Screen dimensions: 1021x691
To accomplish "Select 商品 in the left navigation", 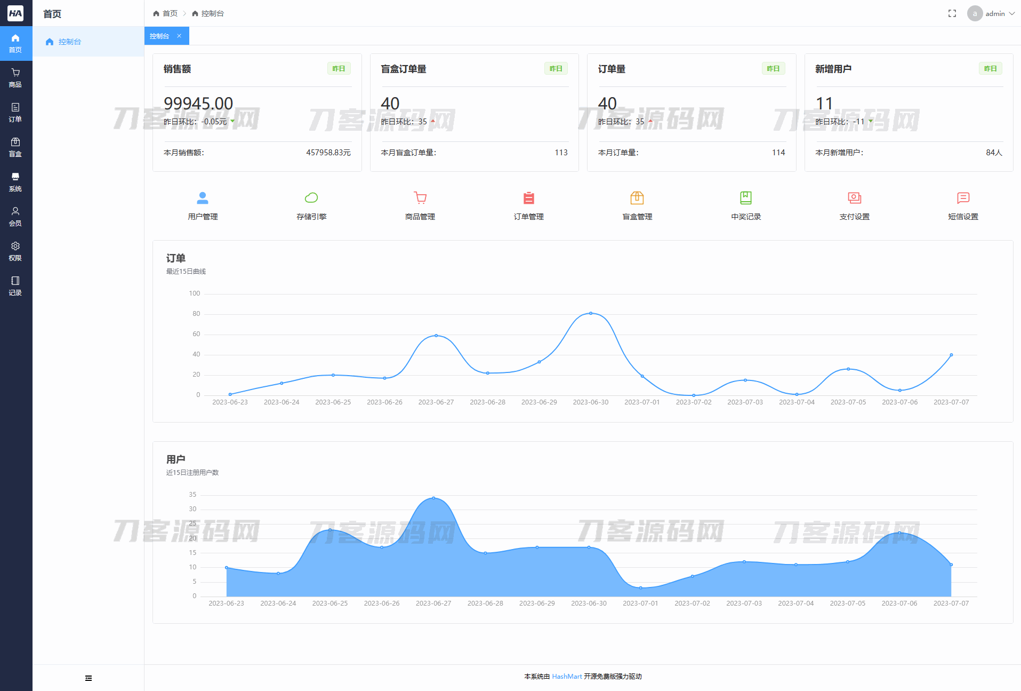I will [x=15, y=78].
